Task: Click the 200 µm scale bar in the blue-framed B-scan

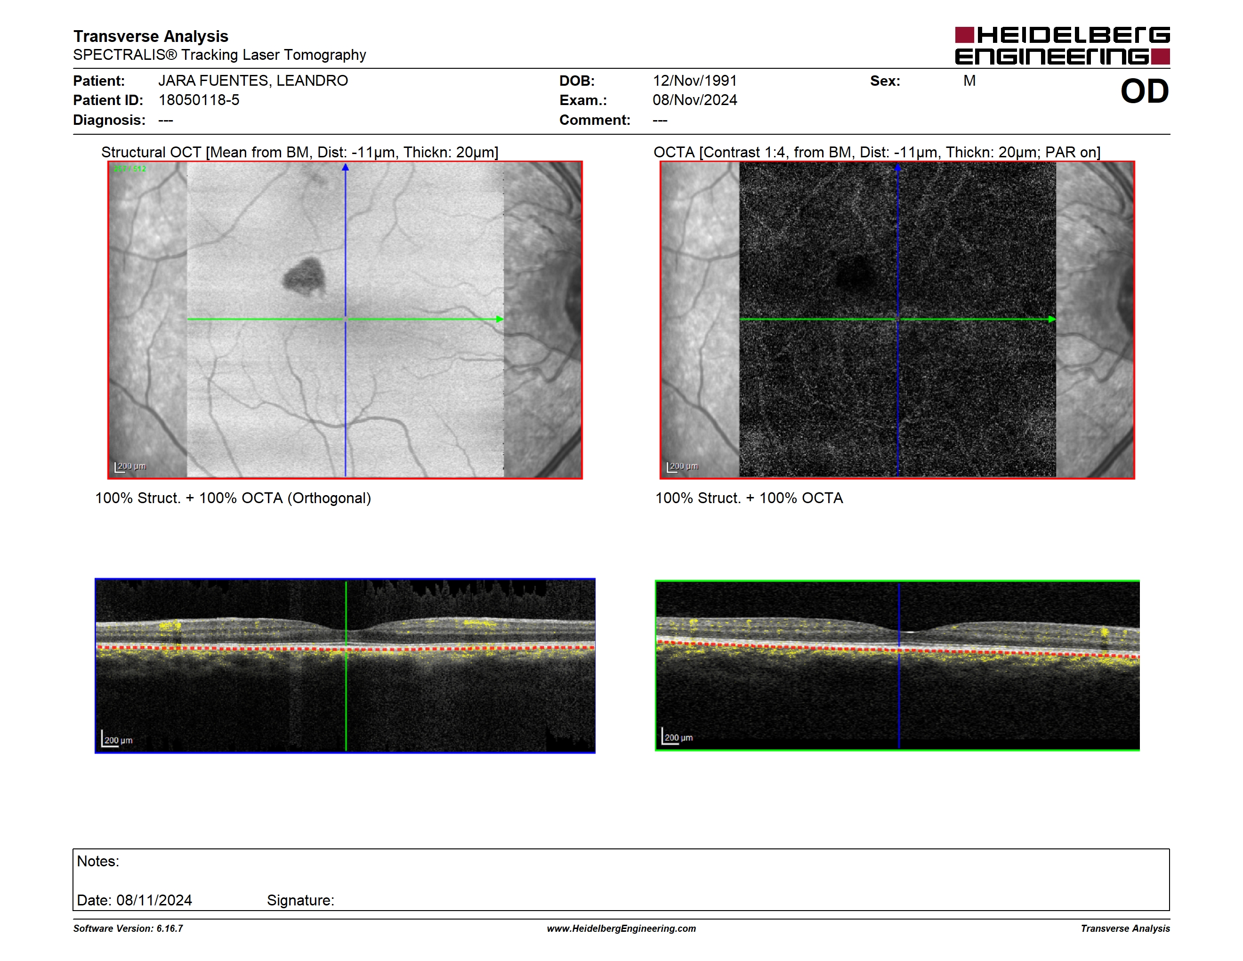Action: 117,739
